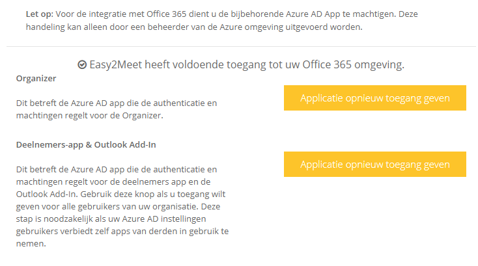This screenshot has width=478, height=266.
Task: Click line "geven voor alle gebruikers van uw organisatie"
Action: (118, 207)
